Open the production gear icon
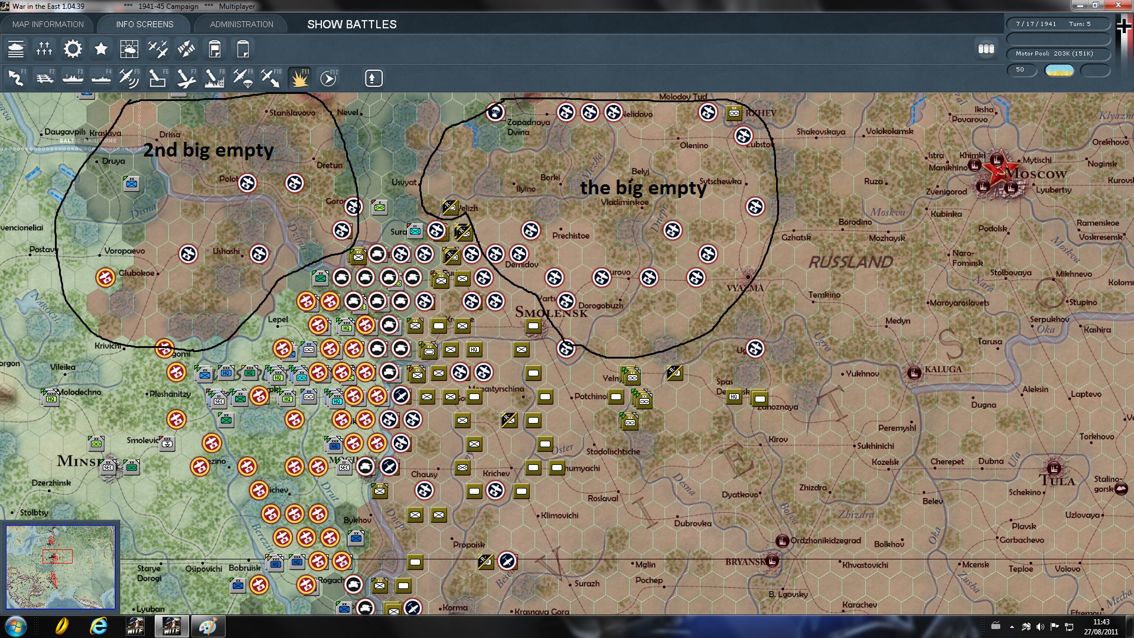This screenshot has height=638, width=1134. pyautogui.click(x=73, y=49)
